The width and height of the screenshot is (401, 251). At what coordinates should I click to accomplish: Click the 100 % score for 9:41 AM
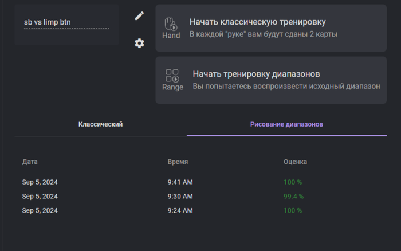tap(292, 182)
